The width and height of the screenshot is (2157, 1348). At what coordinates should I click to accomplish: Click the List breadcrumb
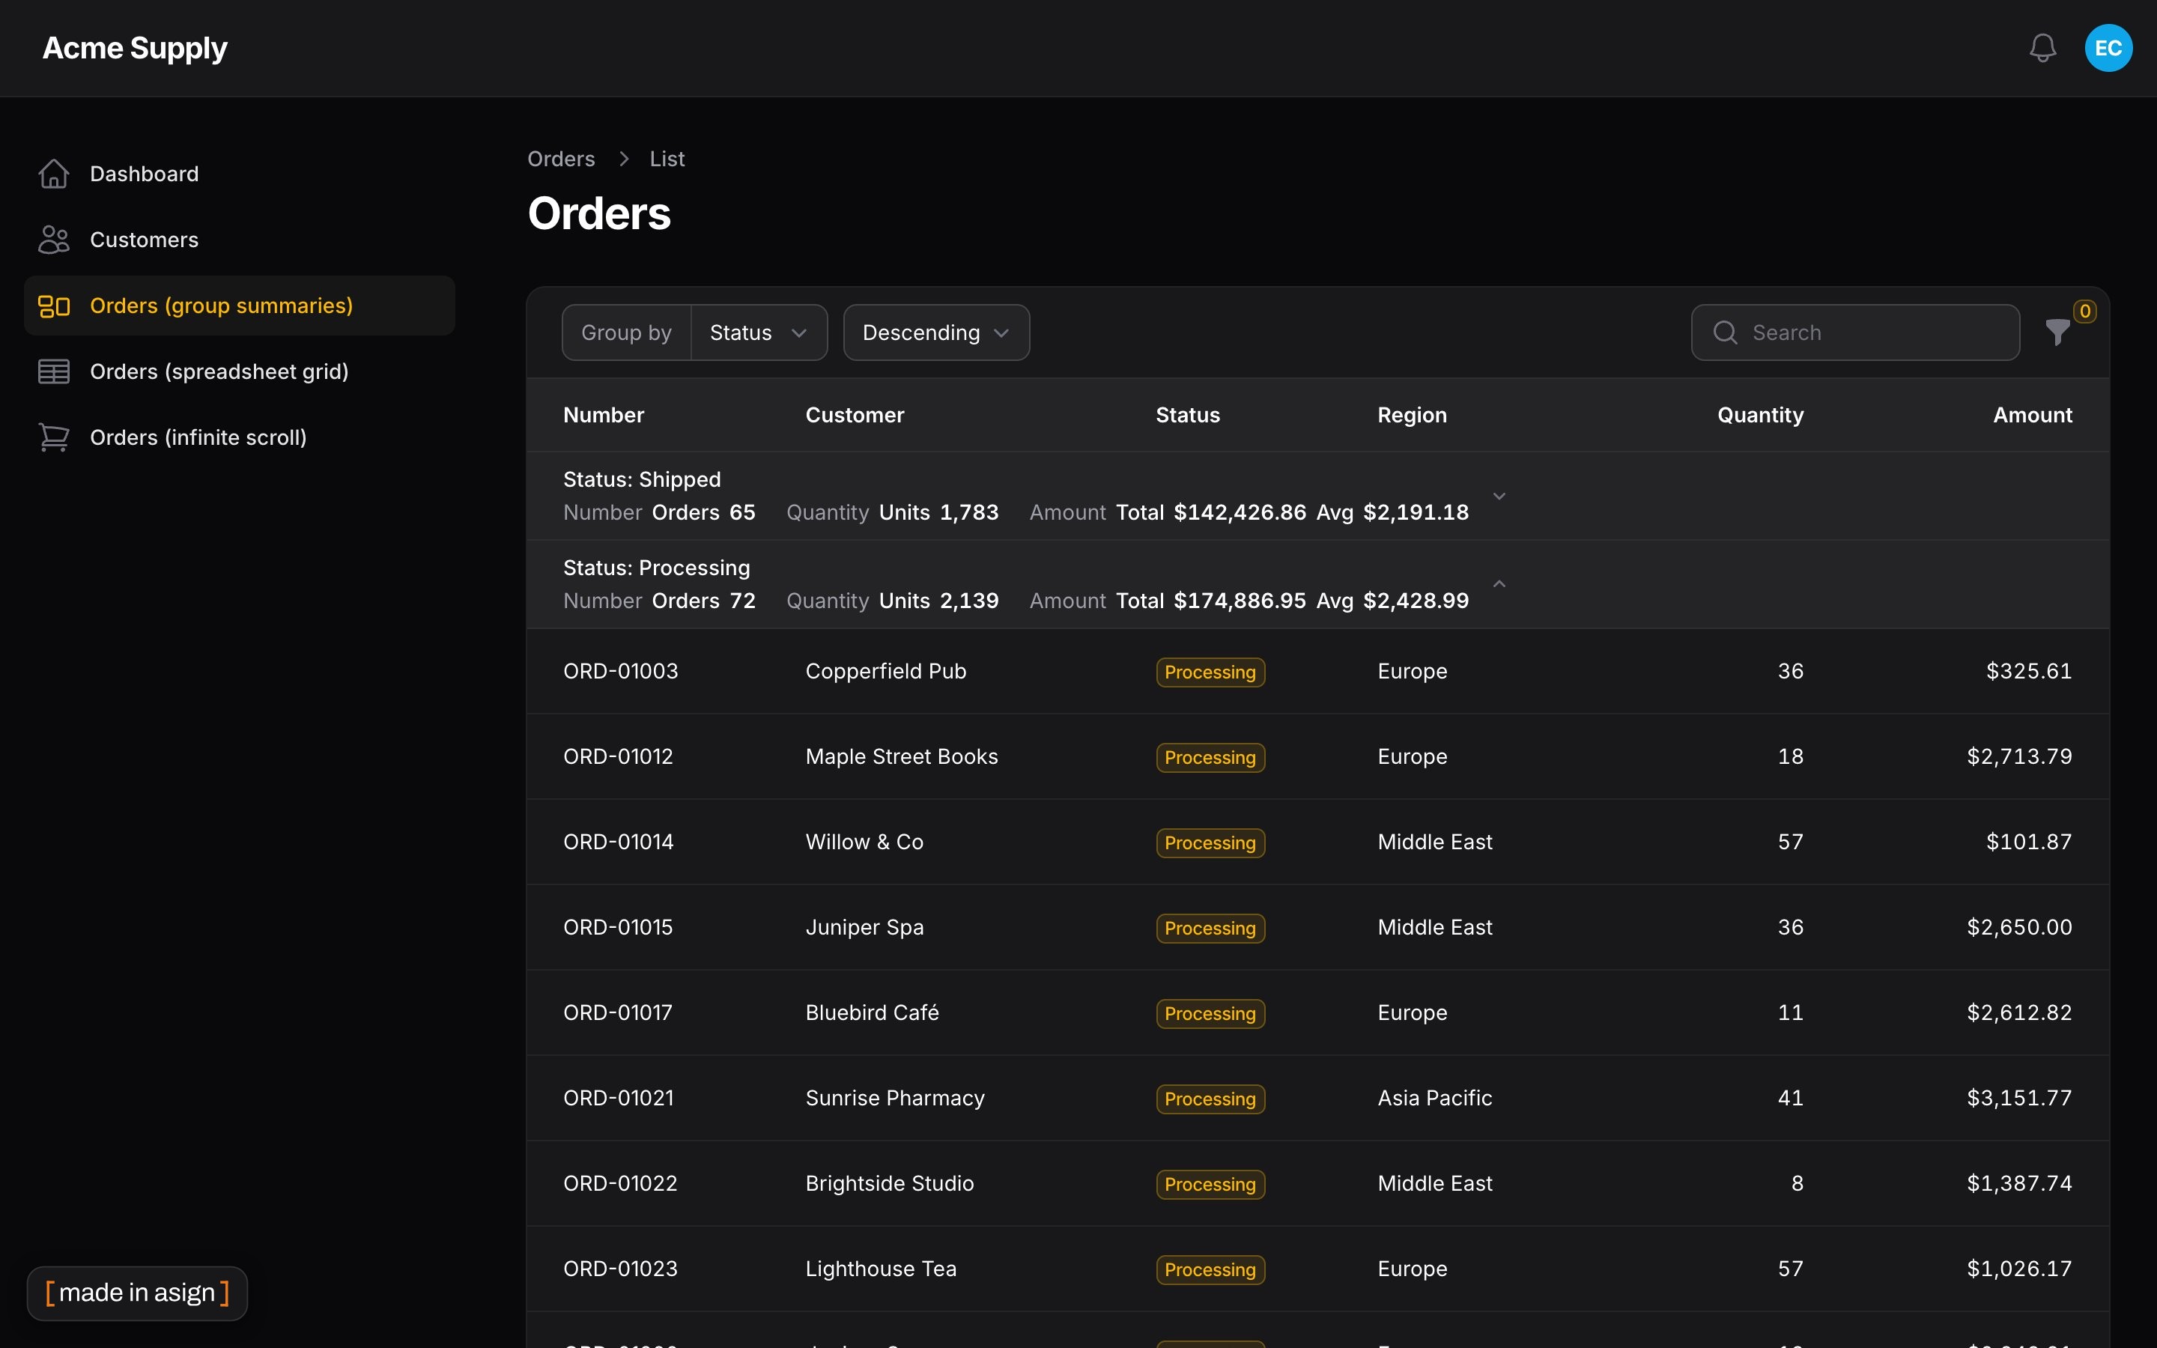click(x=667, y=159)
